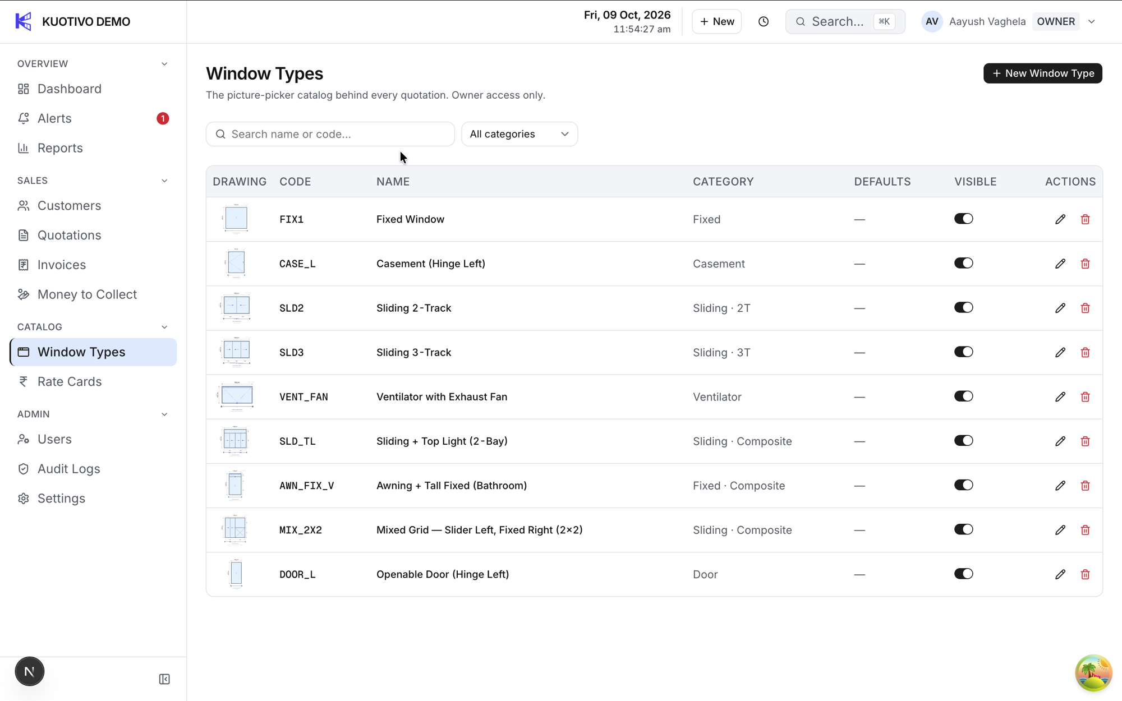Delete the MIX_2X2 Mixed Grid row
The height and width of the screenshot is (701, 1122).
pos(1085,530)
